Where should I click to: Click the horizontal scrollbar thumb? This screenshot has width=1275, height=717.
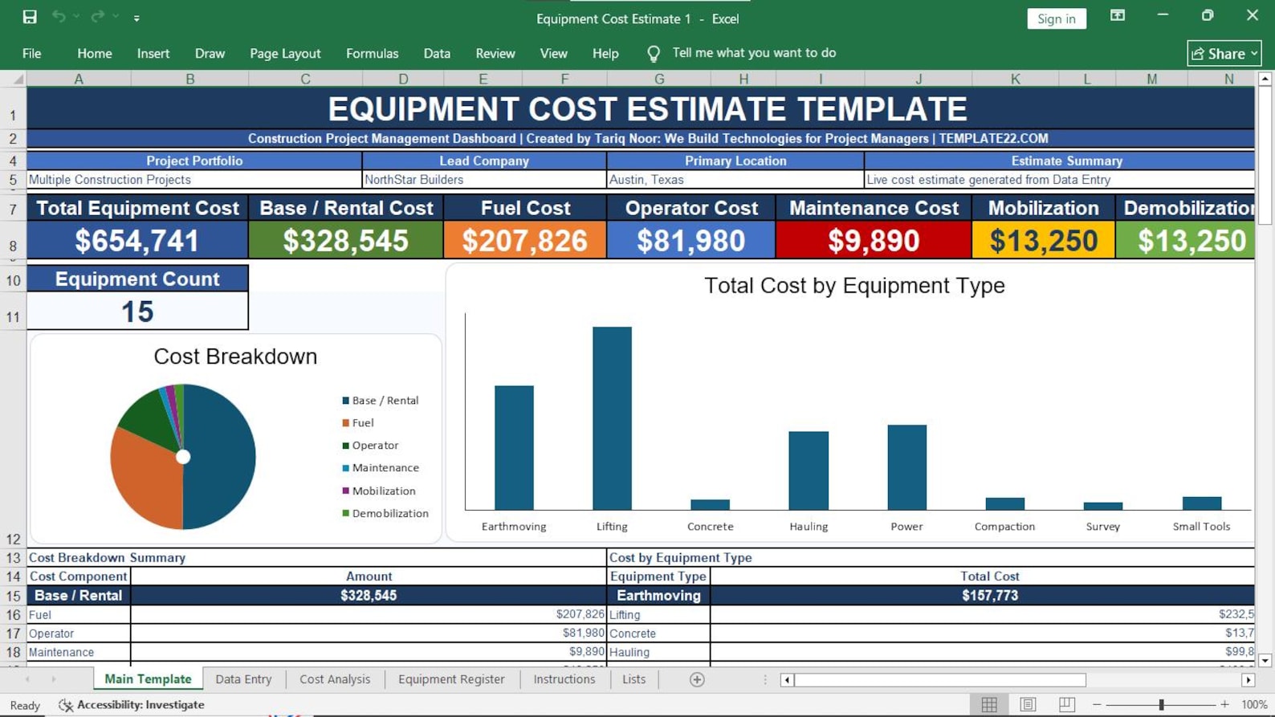click(939, 680)
